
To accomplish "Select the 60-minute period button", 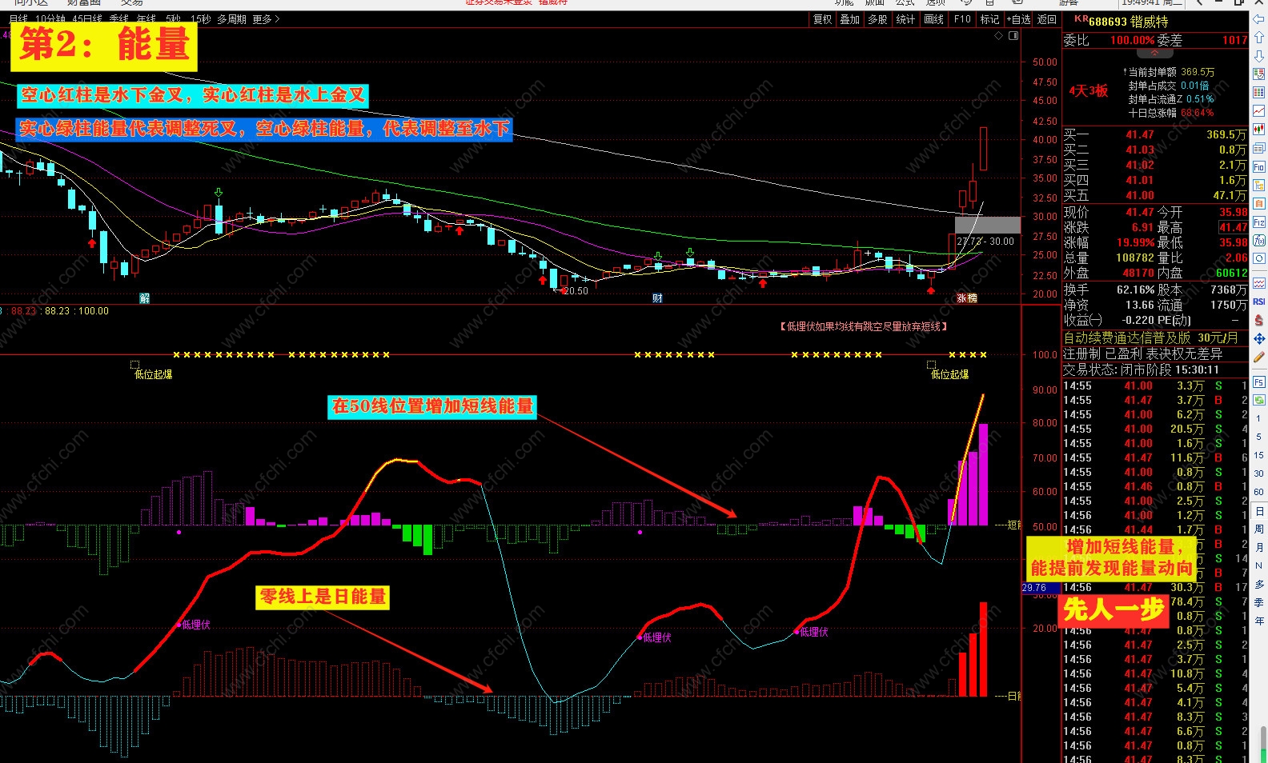I will (1258, 492).
